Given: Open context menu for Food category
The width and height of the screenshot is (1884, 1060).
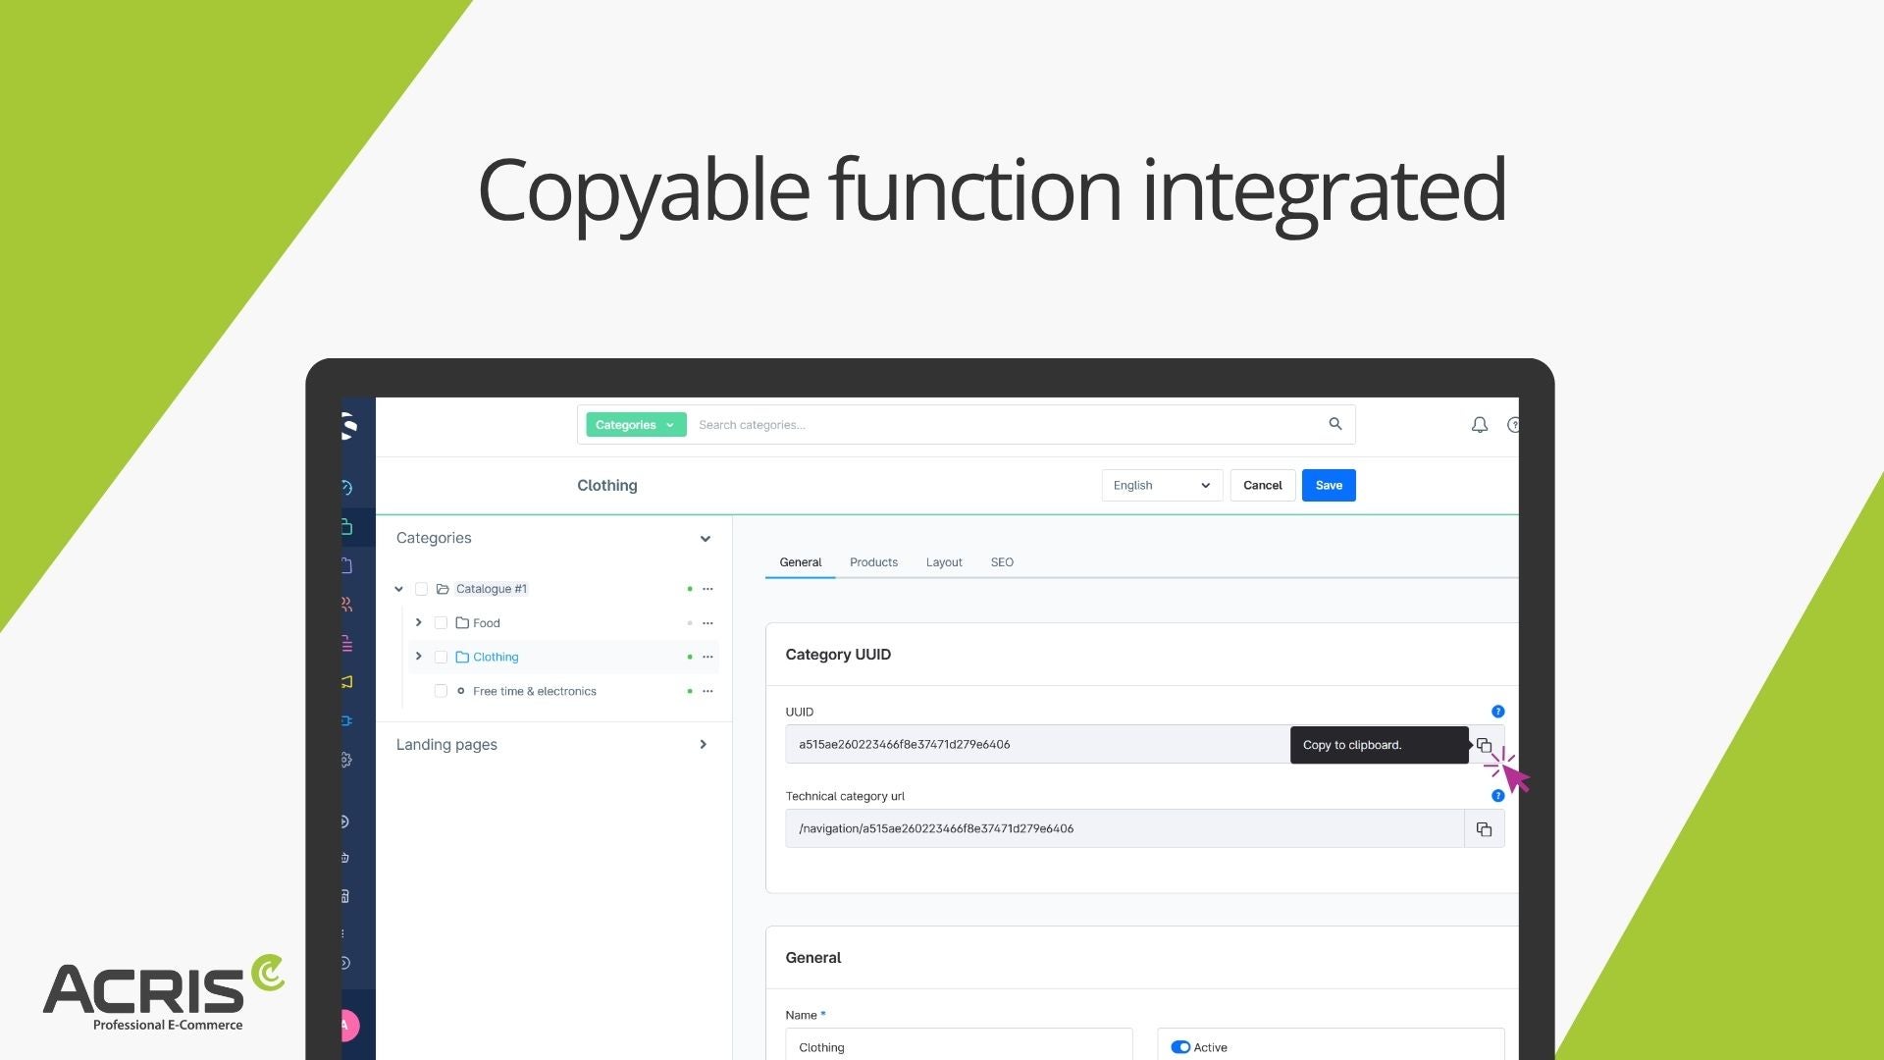Looking at the screenshot, I should click(x=707, y=623).
